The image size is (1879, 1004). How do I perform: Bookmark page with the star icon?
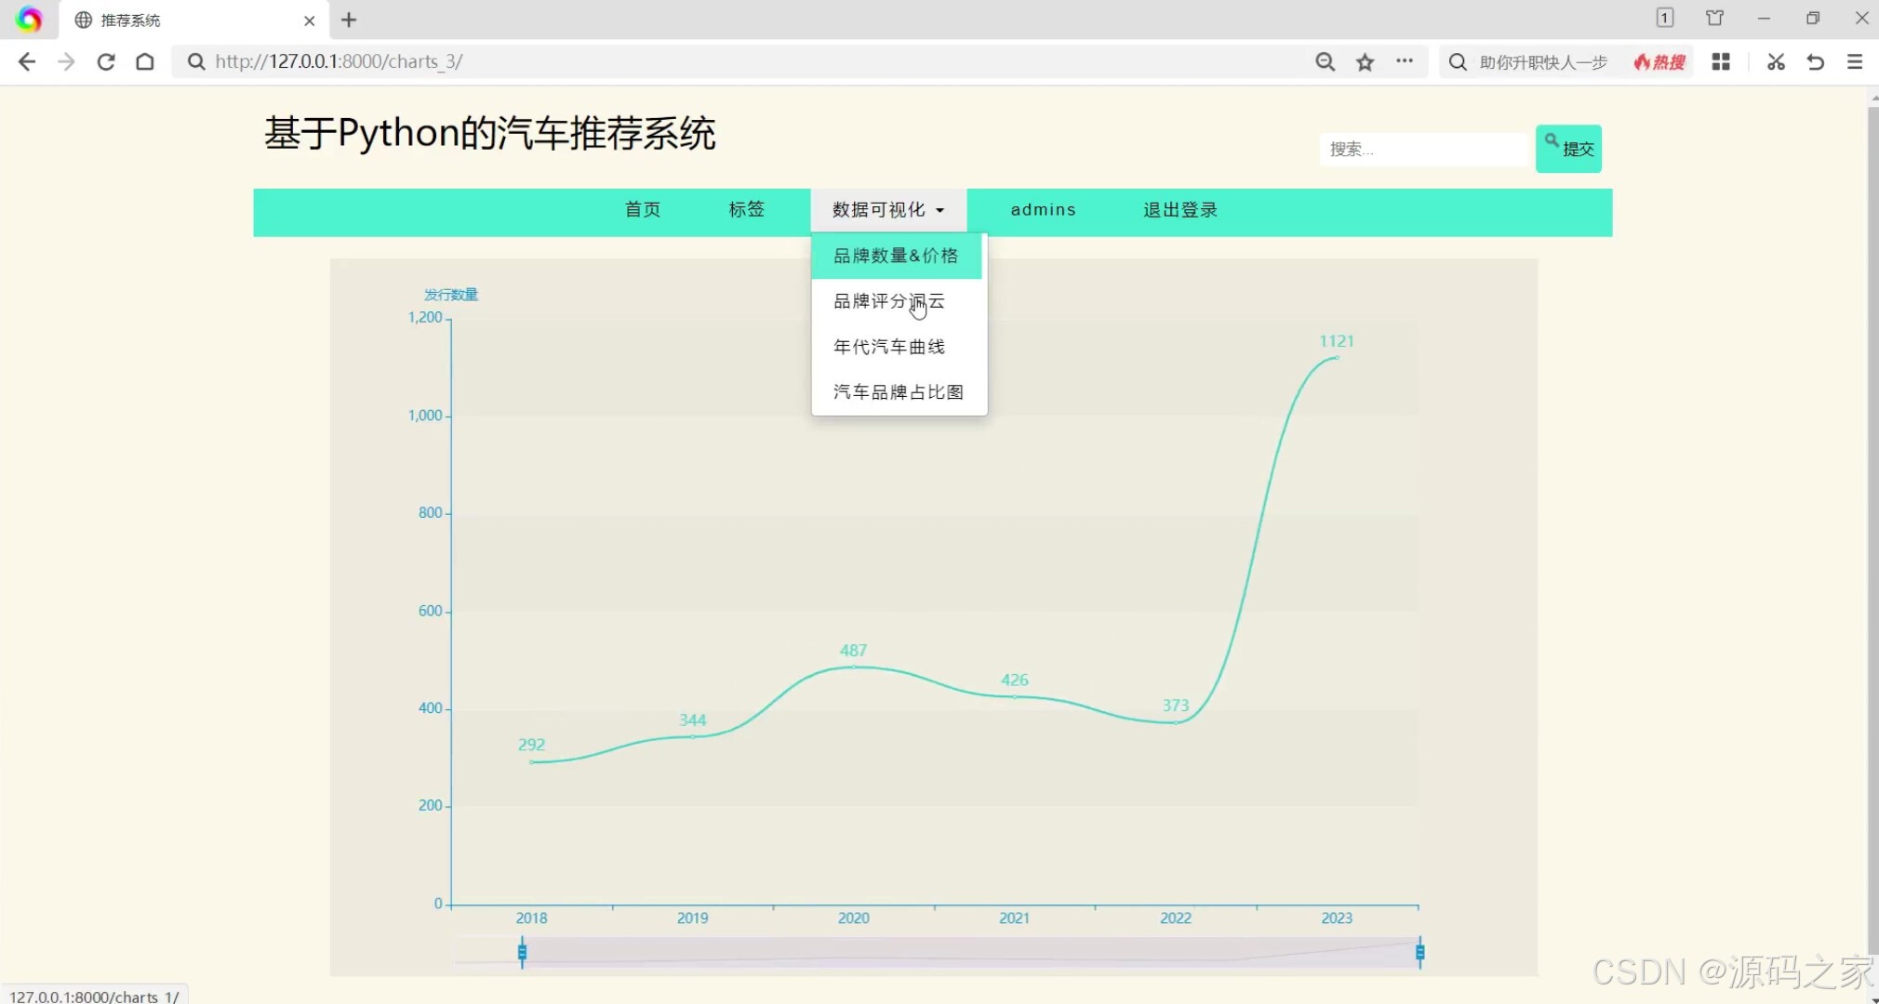1365,61
